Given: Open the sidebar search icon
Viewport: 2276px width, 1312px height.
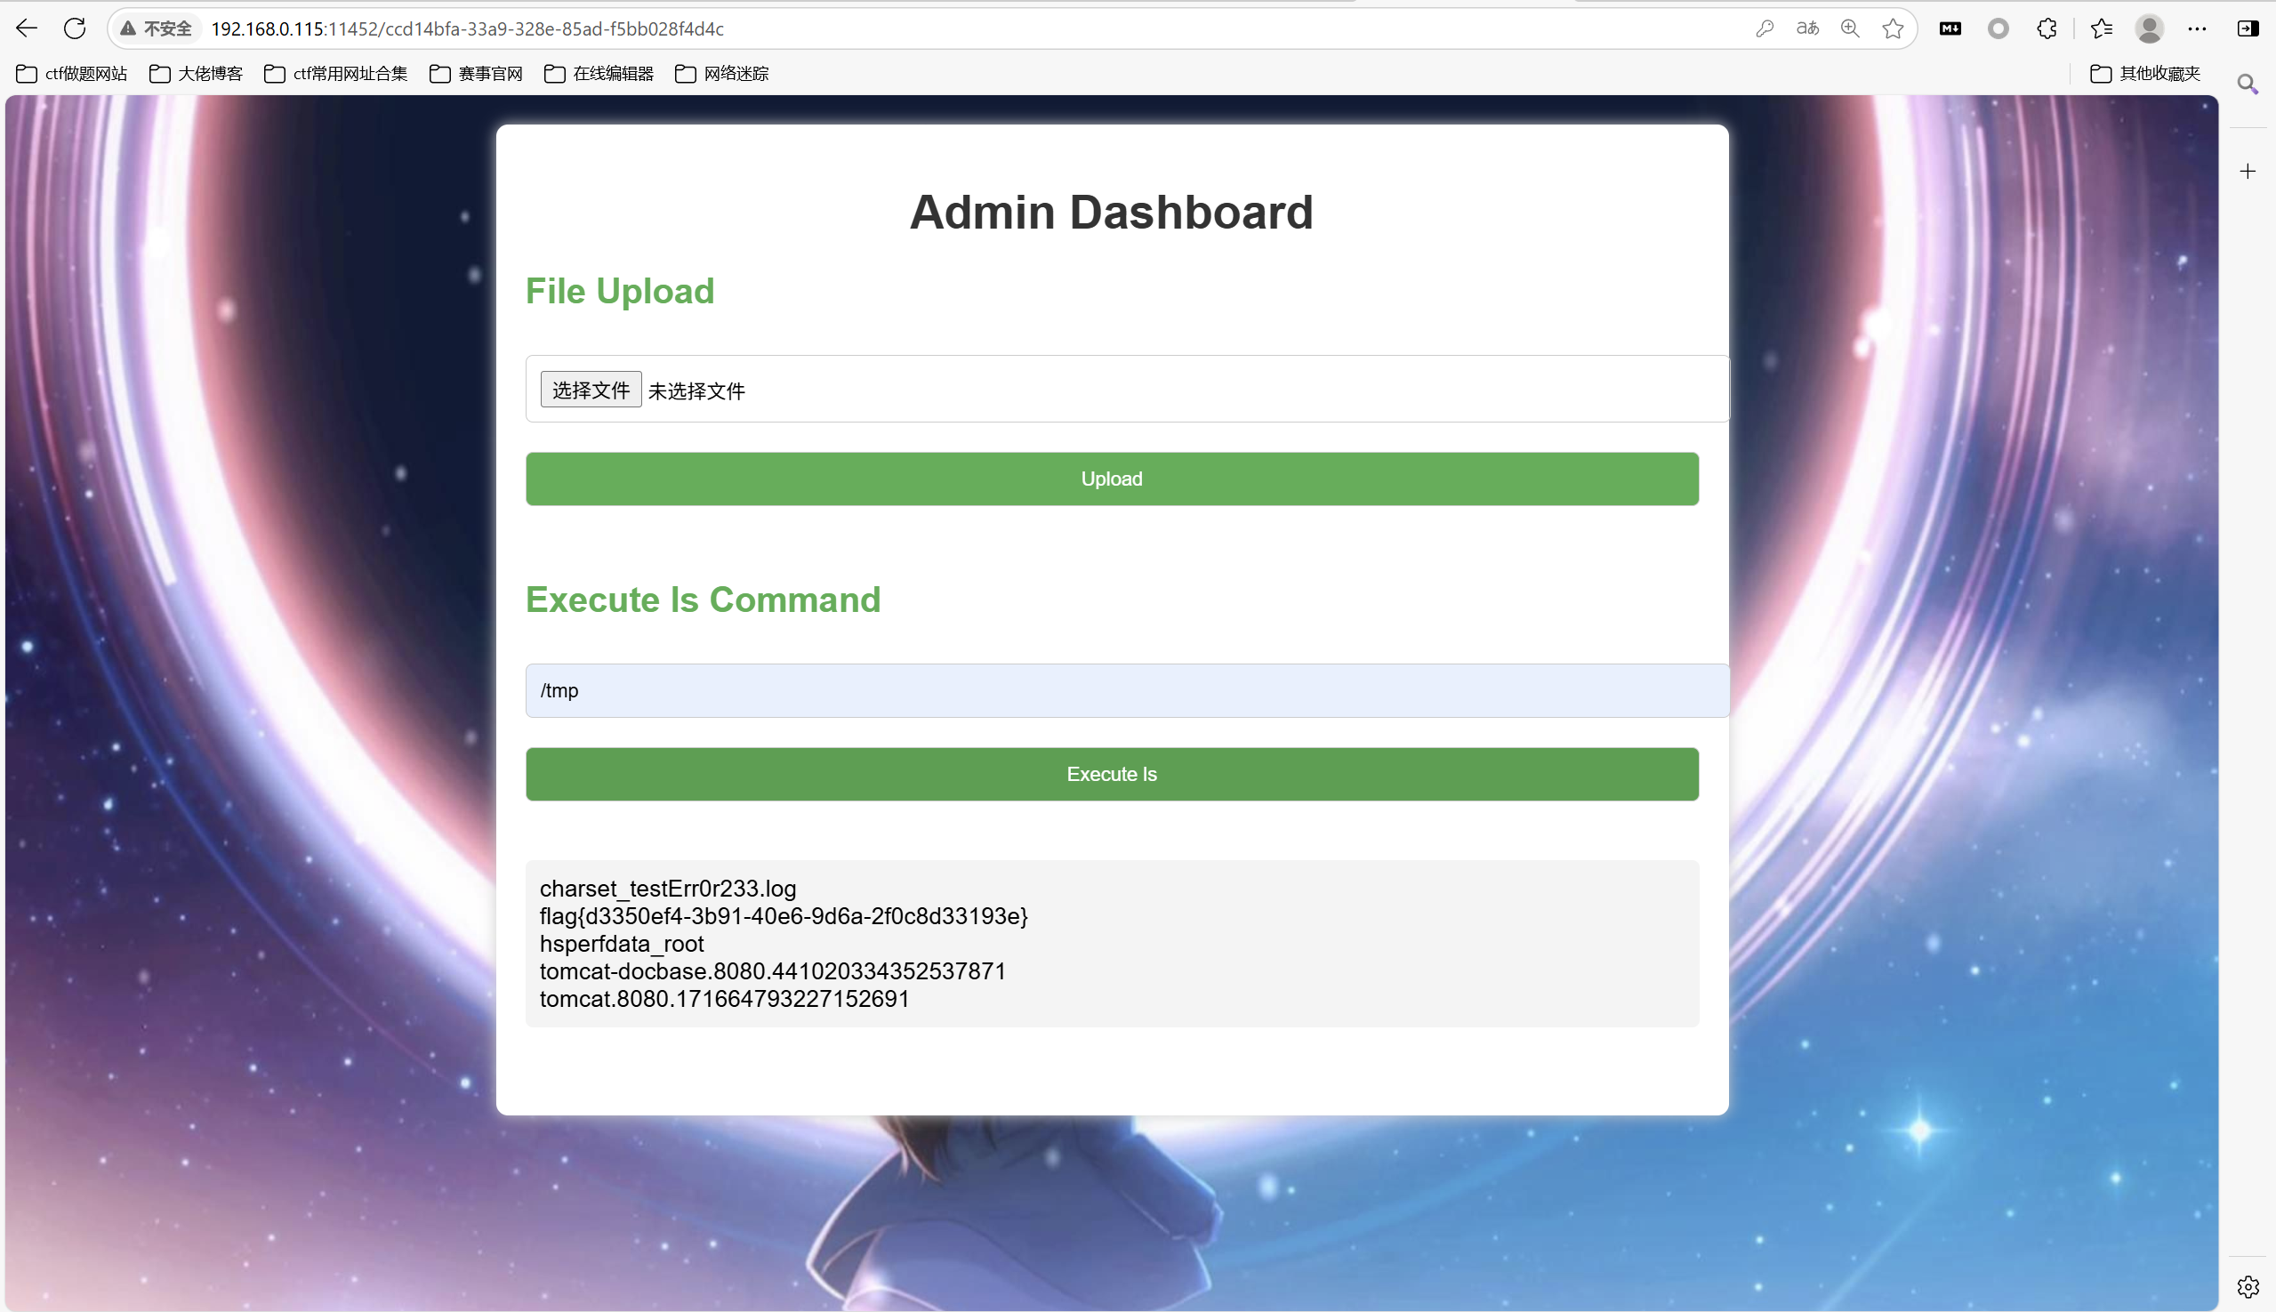Looking at the screenshot, I should pyautogui.click(x=2248, y=85).
